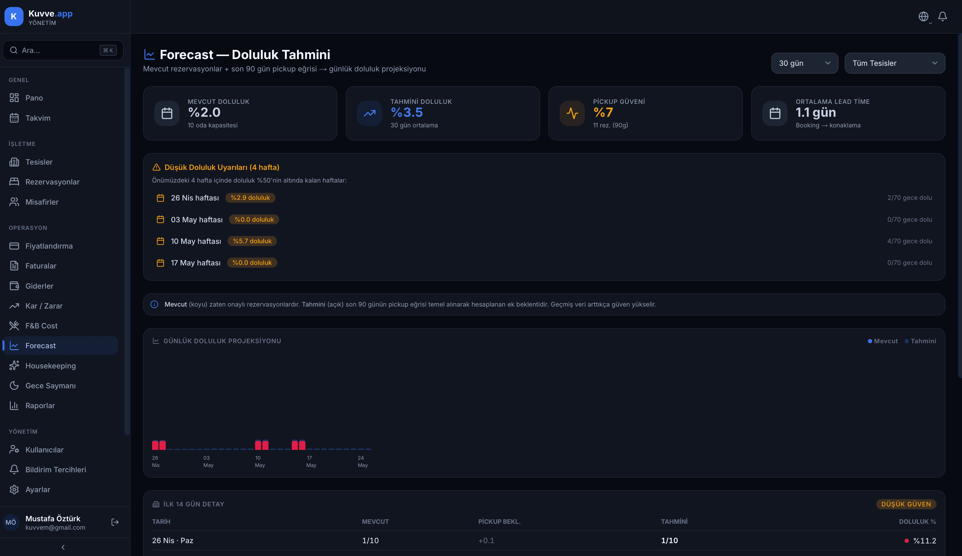
Task: Click the PİCKUP BEKL. column header
Action: click(499, 522)
